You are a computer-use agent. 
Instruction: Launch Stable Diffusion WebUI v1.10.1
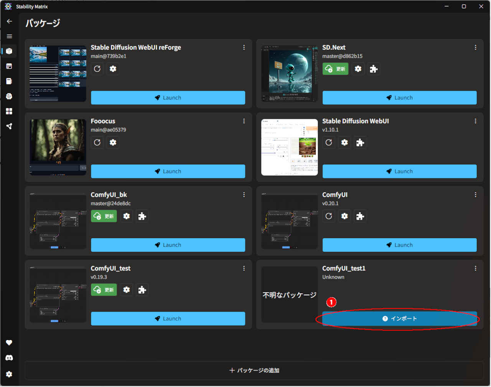tap(400, 171)
